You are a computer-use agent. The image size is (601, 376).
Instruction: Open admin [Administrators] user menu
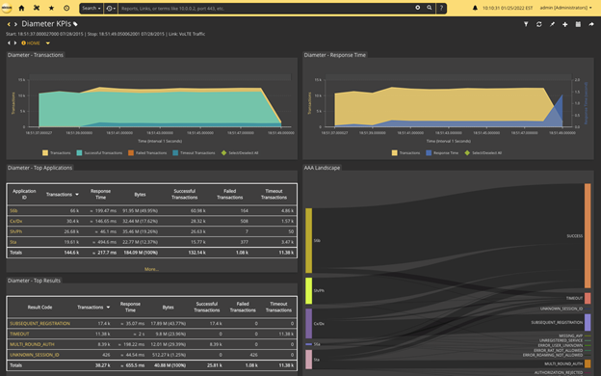tap(565, 8)
